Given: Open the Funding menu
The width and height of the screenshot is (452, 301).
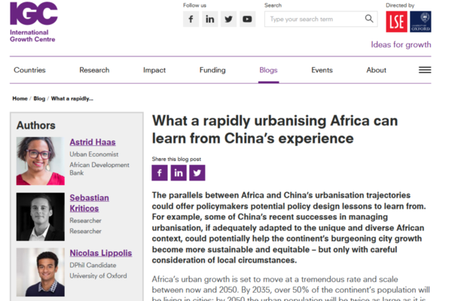Looking at the screenshot, I should point(212,70).
